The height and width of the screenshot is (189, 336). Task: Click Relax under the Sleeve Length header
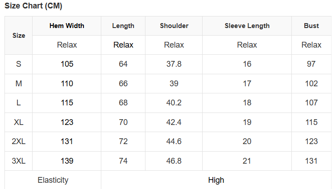point(247,45)
